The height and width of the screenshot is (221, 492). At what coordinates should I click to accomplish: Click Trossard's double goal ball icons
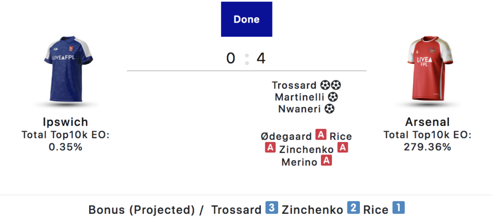(331, 85)
